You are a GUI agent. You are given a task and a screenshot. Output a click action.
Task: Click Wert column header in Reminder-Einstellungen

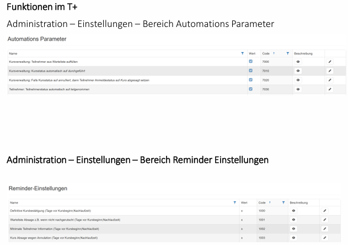pos(244,203)
